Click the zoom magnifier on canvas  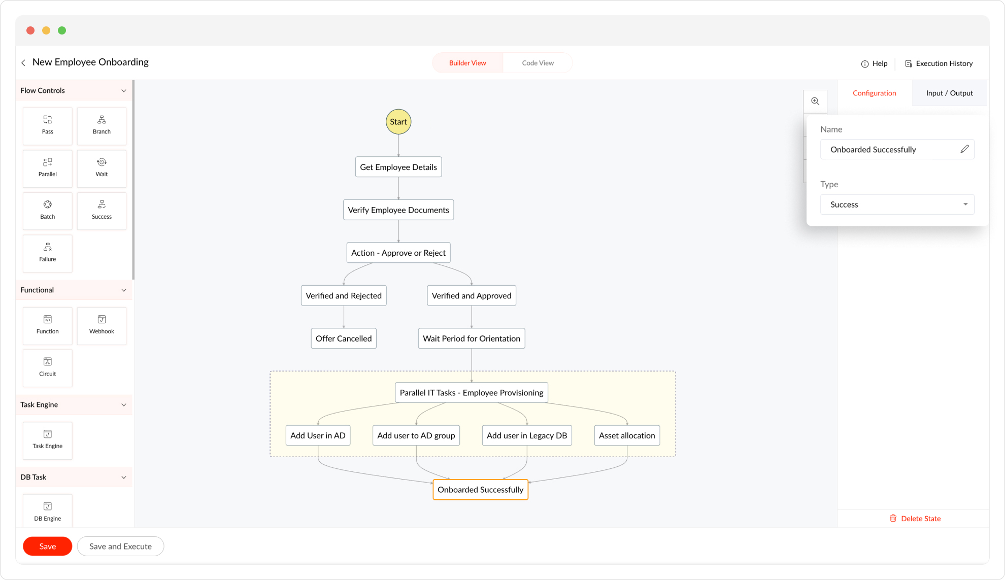pos(815,101)
